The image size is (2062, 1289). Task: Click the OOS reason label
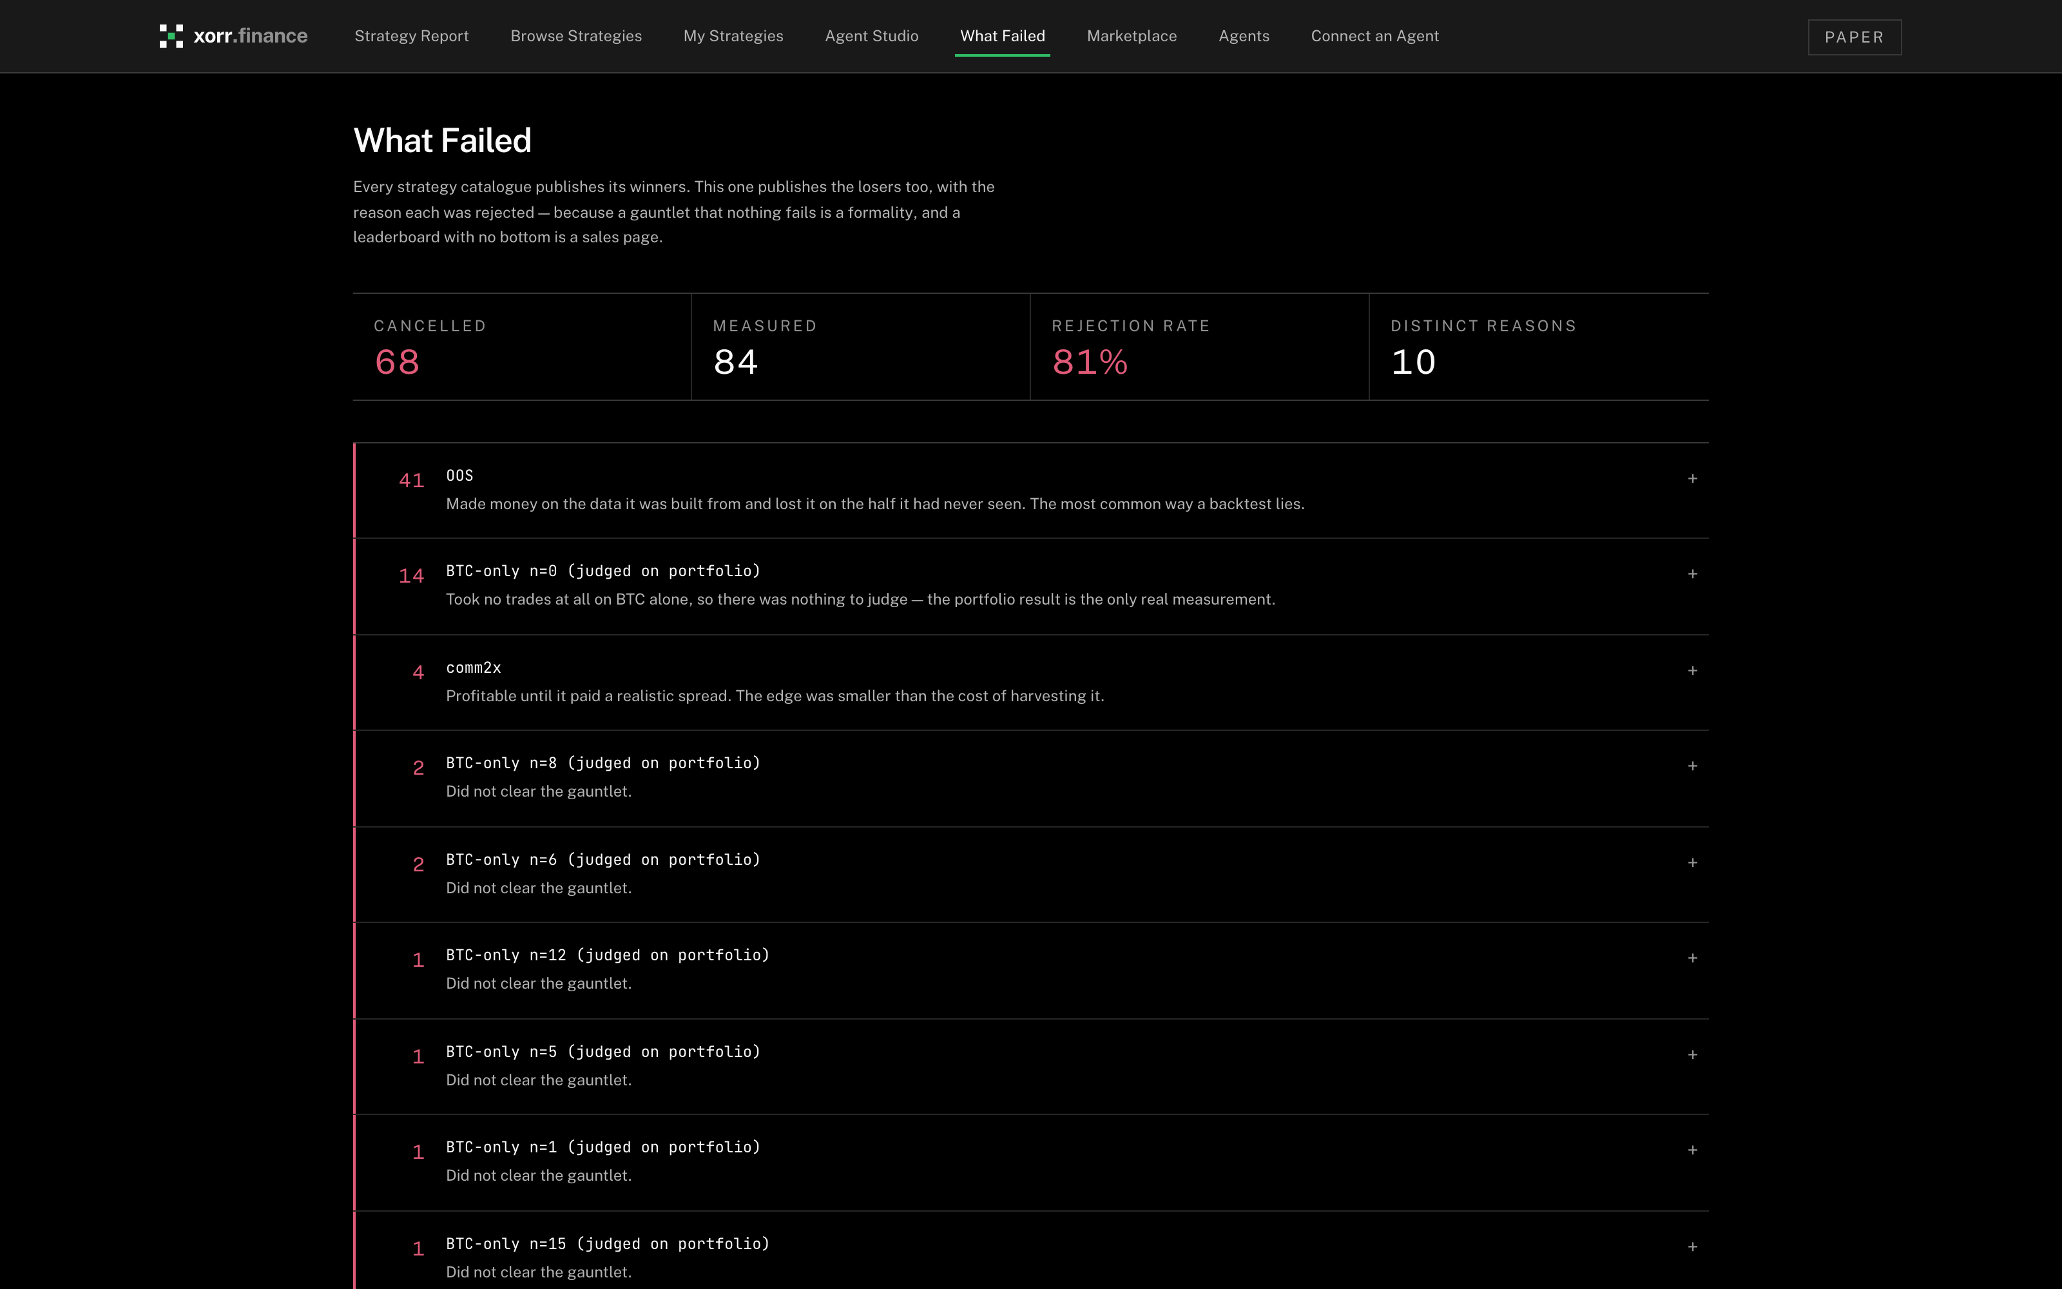click(x=460, y=476)
